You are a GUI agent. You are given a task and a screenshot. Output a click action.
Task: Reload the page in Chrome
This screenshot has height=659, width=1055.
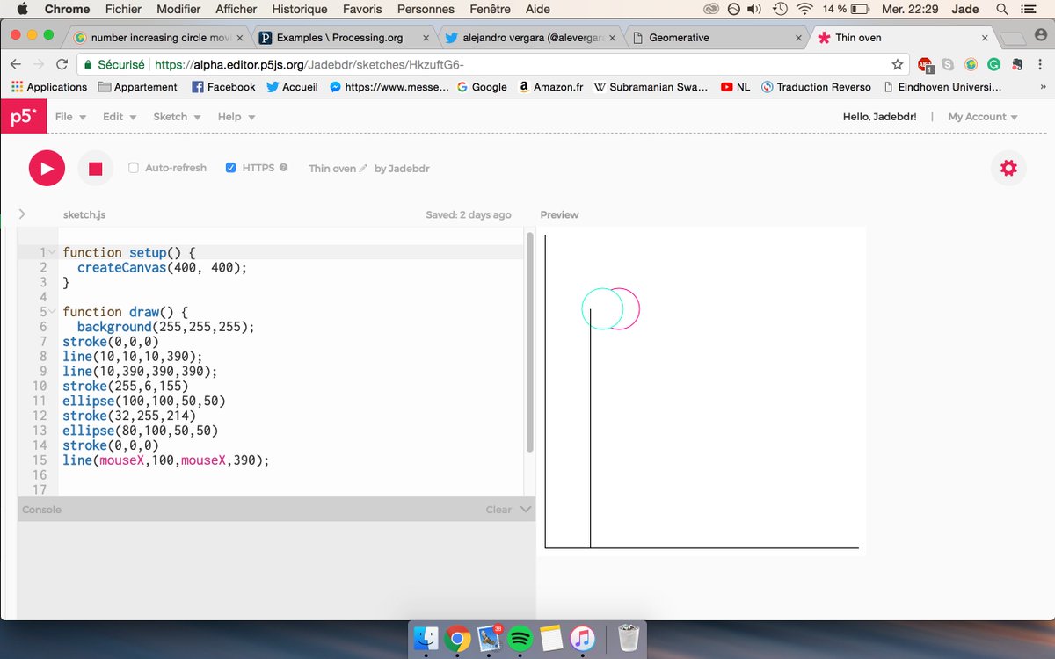62,64
